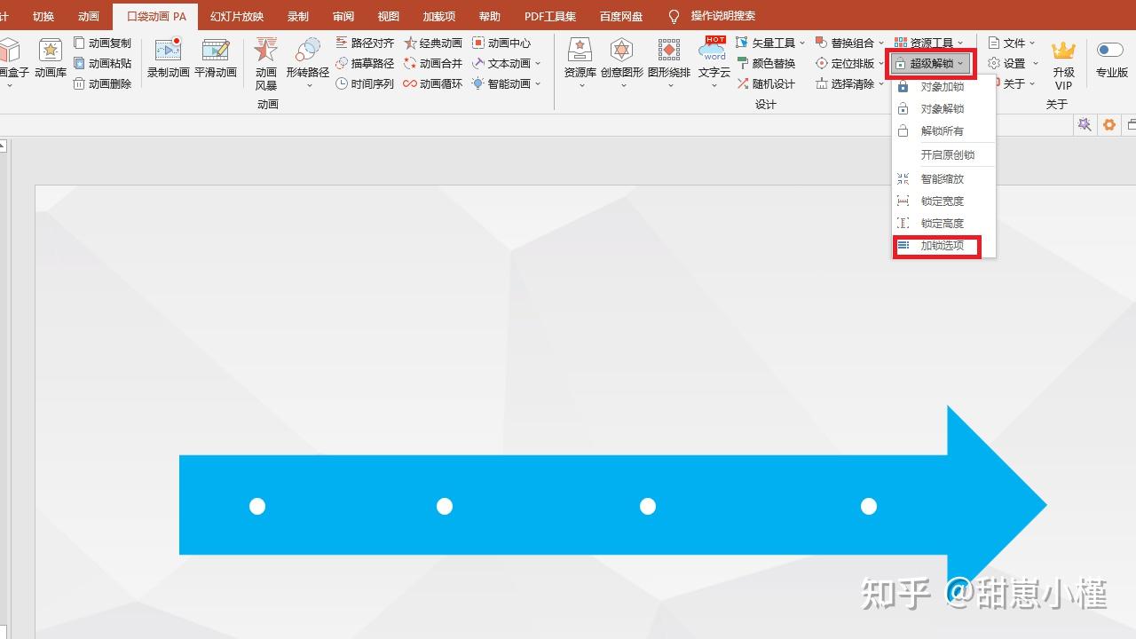Screen dimensions: 1136x639
Task: Toggle the 专业版 switch
Action: [x=1110, y=51]
